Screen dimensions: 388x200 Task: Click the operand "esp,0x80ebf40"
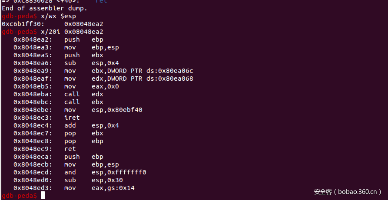point(117,110)
